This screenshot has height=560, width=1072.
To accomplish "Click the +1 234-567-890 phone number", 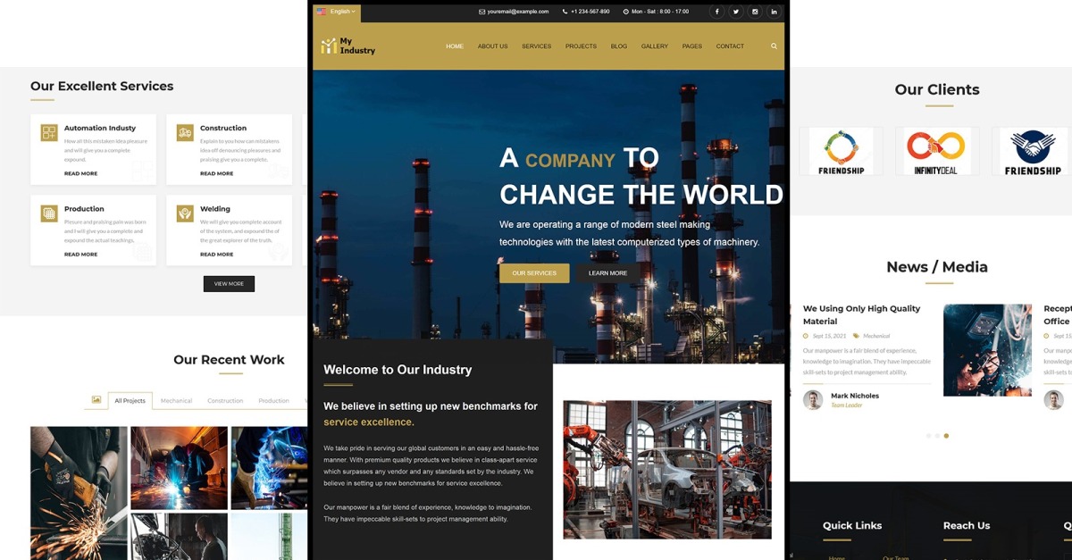I will tap(590, 12).
